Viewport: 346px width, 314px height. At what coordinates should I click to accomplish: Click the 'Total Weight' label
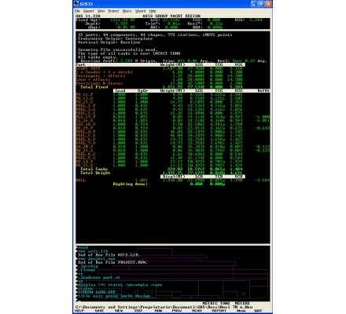(95, 173)
